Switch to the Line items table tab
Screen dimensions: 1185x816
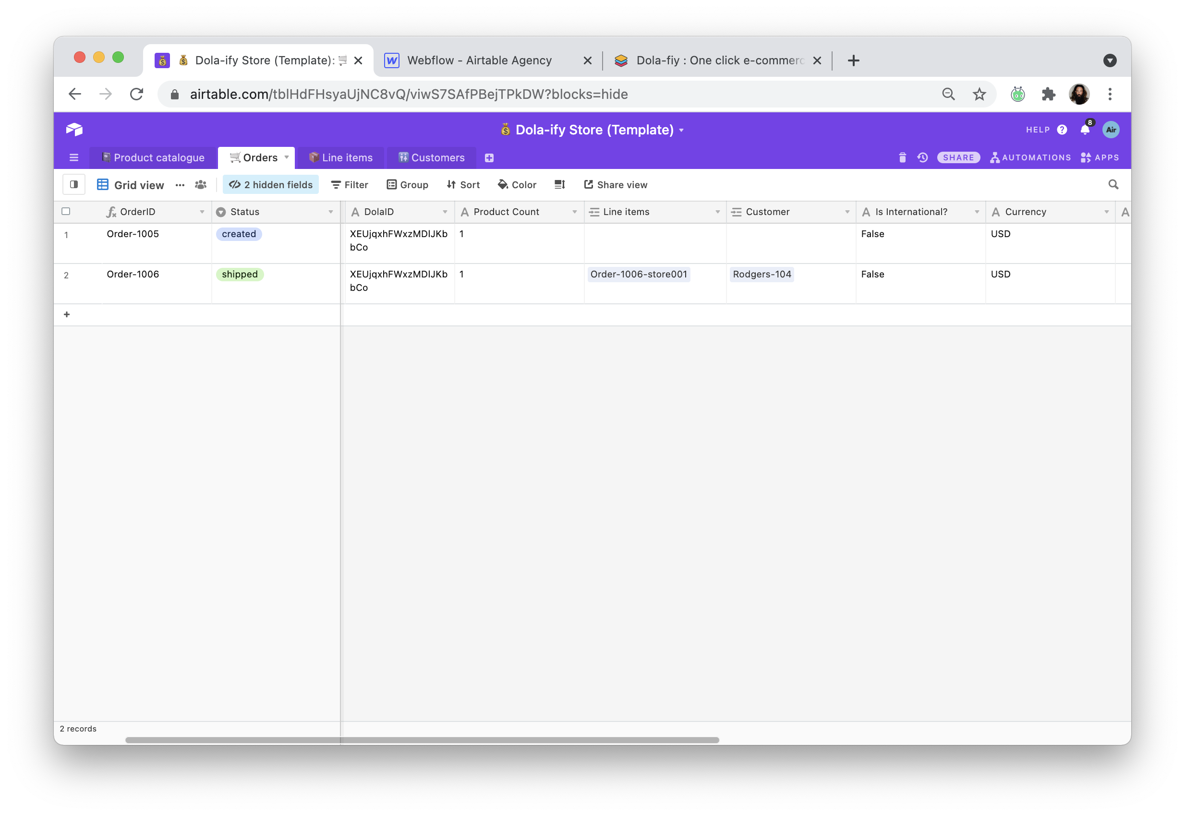(x=340, y=157)
